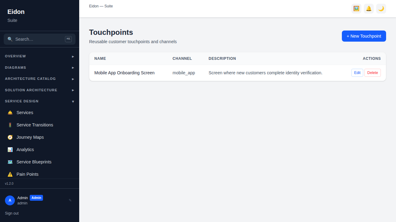396x222 pixels.
Task: Click the Channel column header
Action: [x=182, y=59]
